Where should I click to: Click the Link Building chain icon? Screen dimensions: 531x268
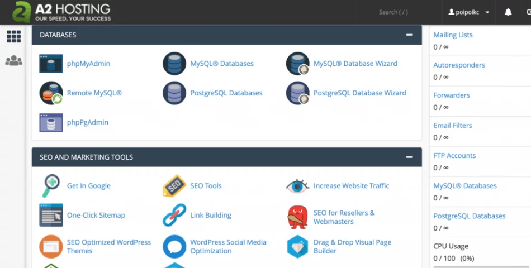[174, 215]
